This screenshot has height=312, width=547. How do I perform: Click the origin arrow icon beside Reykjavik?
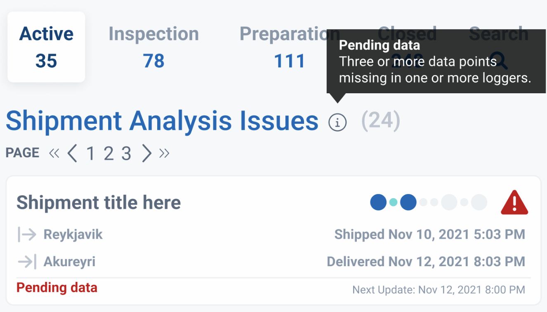(27, 234)
